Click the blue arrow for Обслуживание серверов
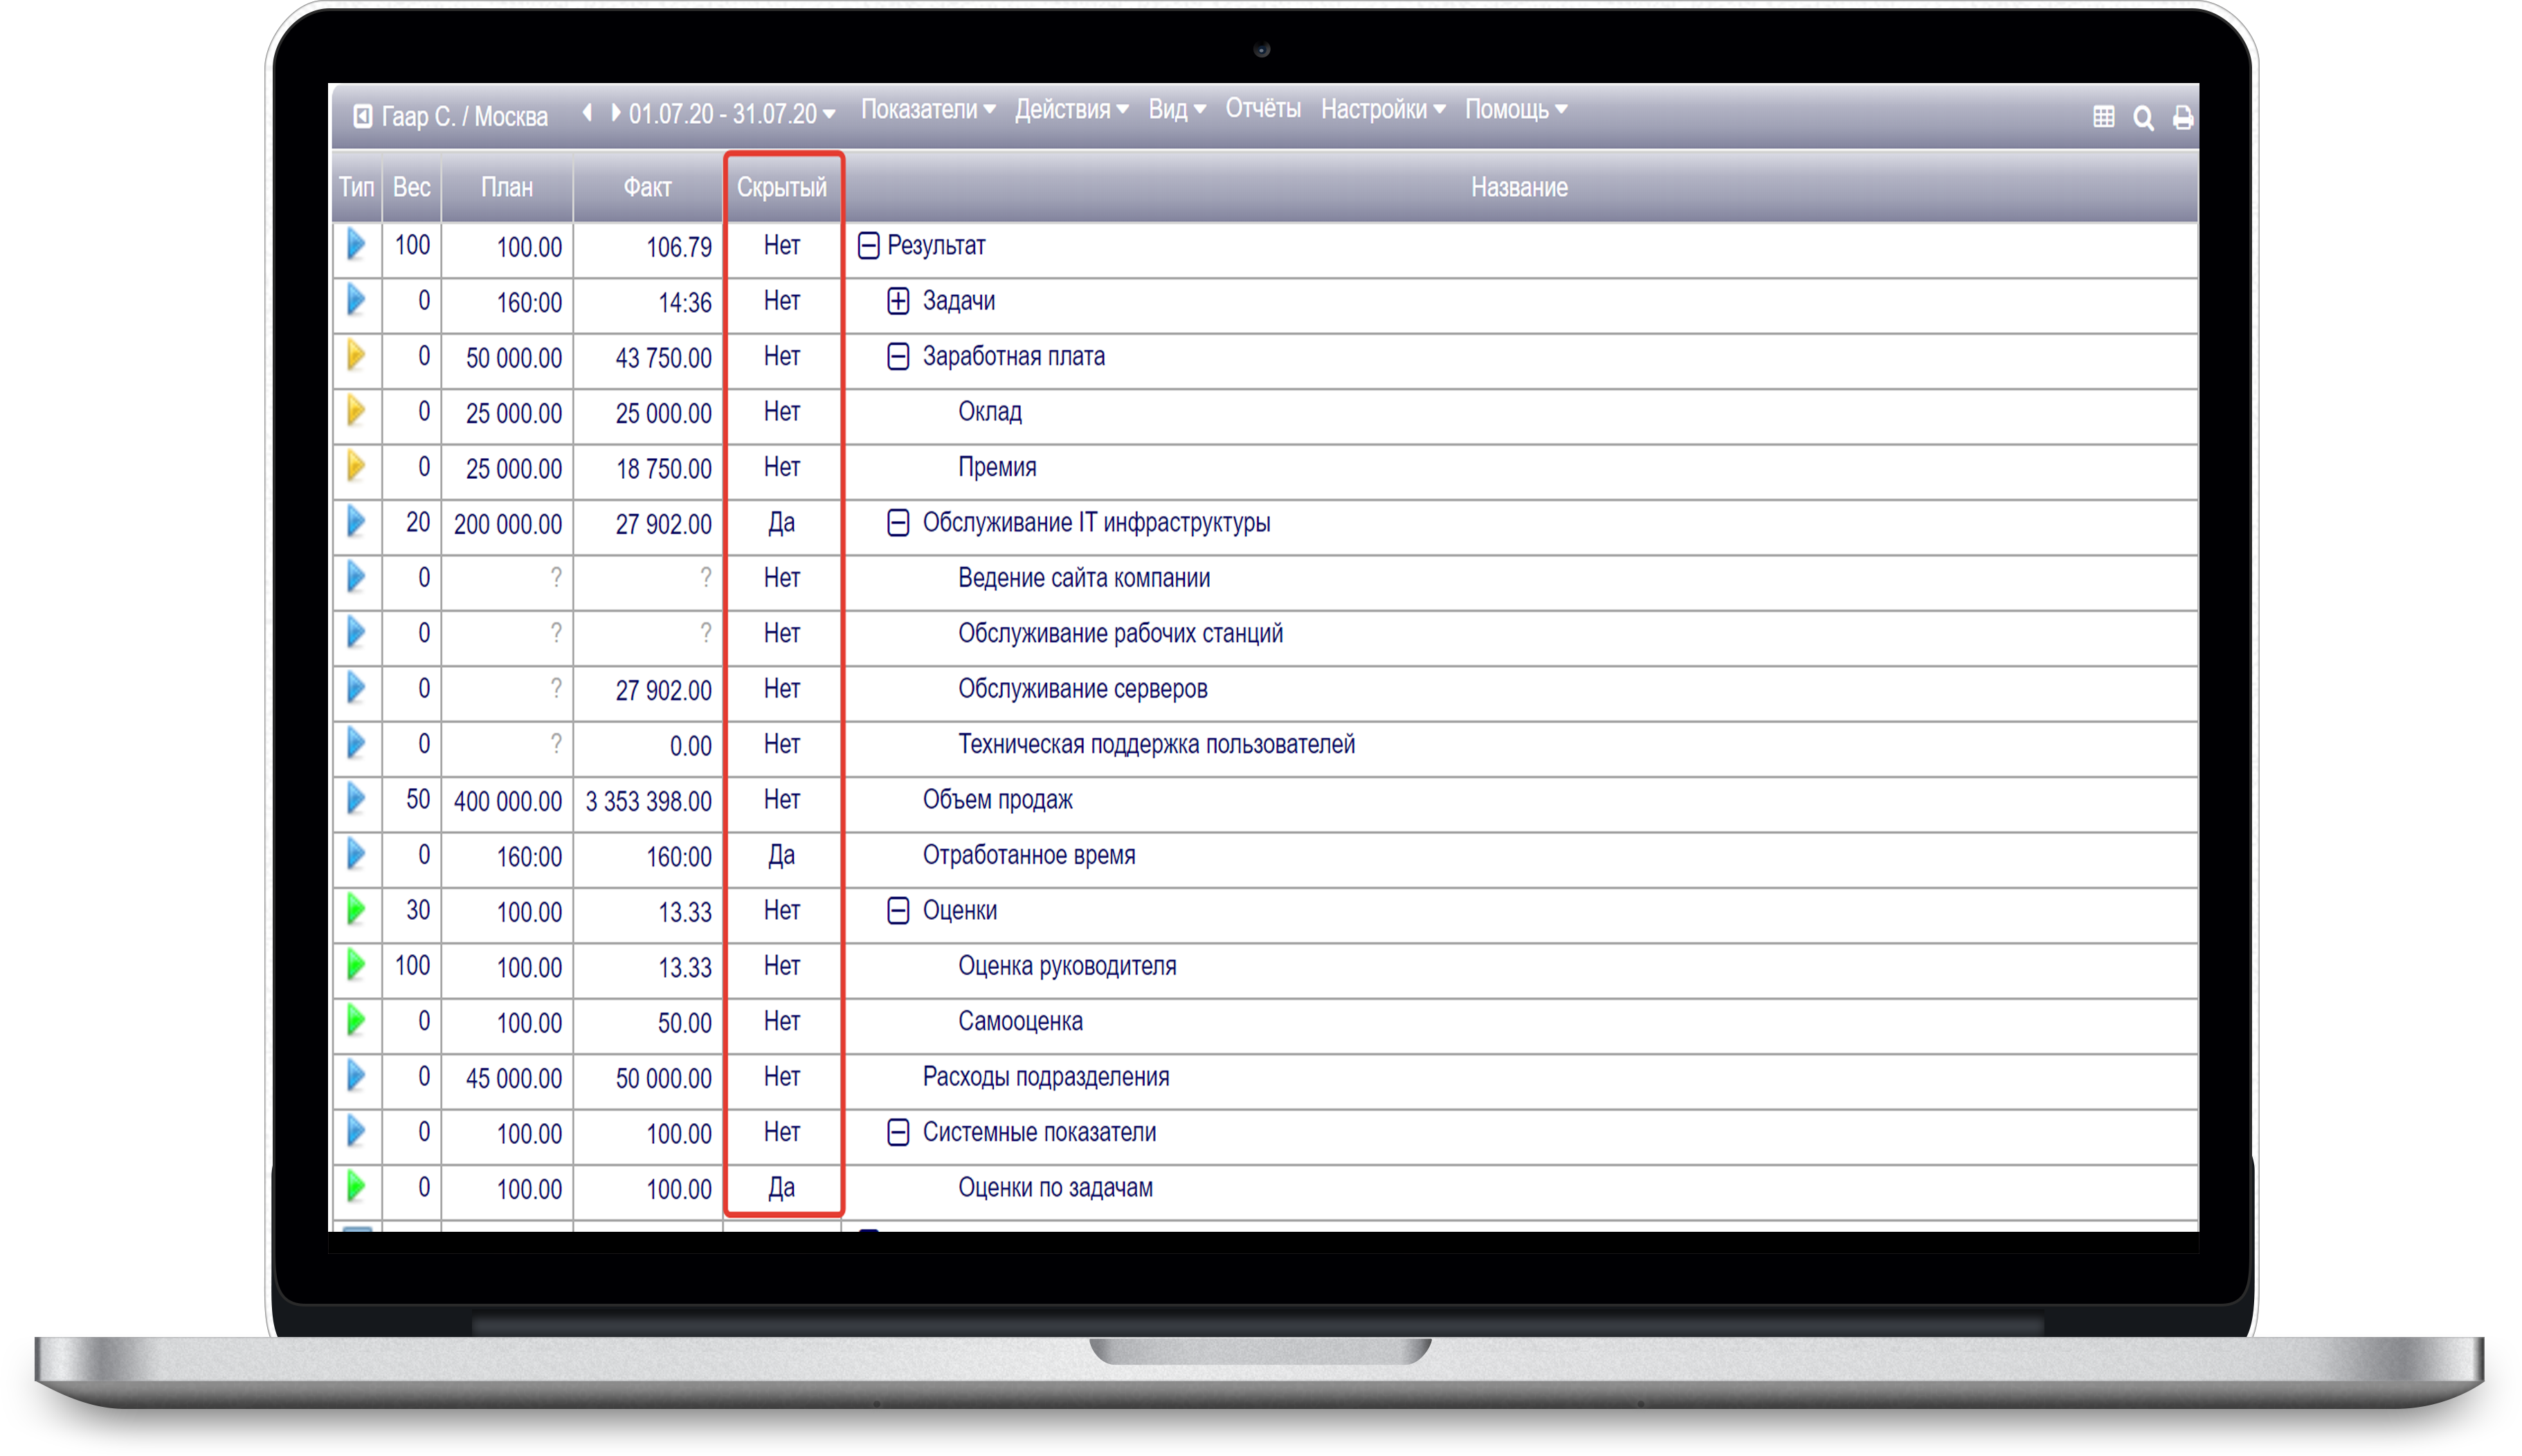Screen dimensions: 2522x1456 [x=356, y=688]
